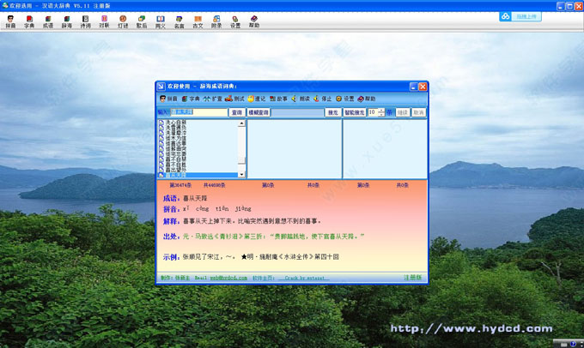Select highlighted 喜从天降 row in idiom list
Screen dimensions: 584x348
coord(198,175)
